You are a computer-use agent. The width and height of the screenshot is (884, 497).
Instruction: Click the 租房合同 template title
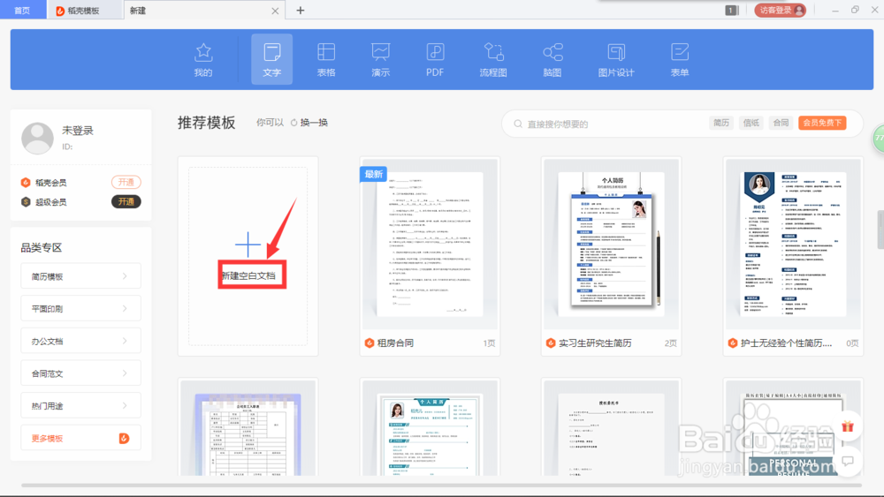click(x=395, y=343)
